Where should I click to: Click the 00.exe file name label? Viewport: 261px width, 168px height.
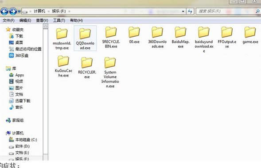click(x=134, y=42)
